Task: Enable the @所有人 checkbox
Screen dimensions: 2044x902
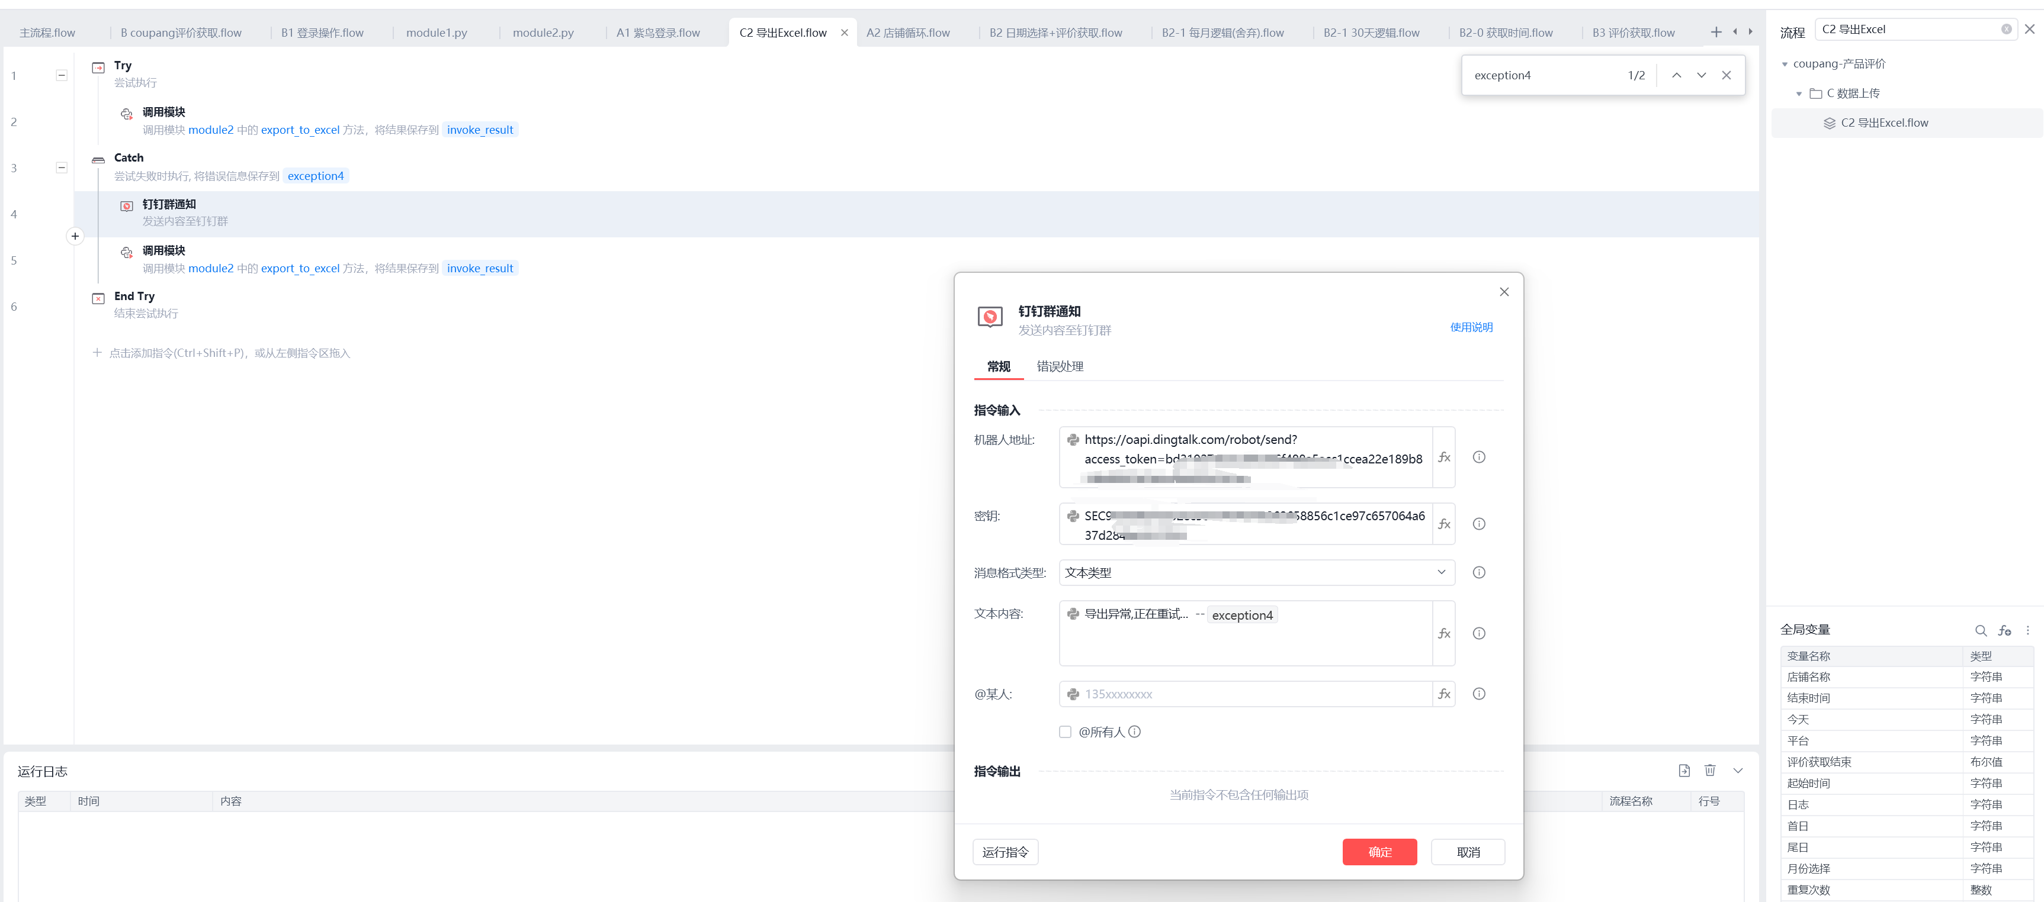Action: (1065, 732)
